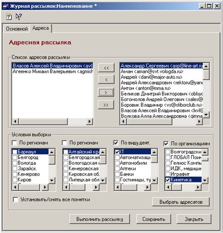
Task: Click down arrow in the organizations list scrollbar
Action: [205, 180]
